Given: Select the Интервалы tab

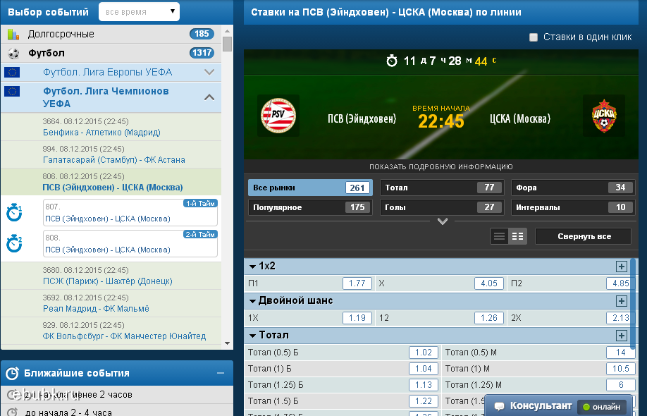Looking at the screenshot, I should pos(573,207).
